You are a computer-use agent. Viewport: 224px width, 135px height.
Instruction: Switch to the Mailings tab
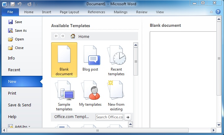[x=121, y=12]
